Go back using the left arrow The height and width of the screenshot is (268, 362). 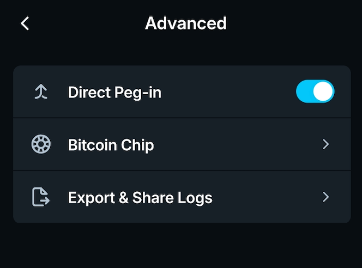pos(25,23)
